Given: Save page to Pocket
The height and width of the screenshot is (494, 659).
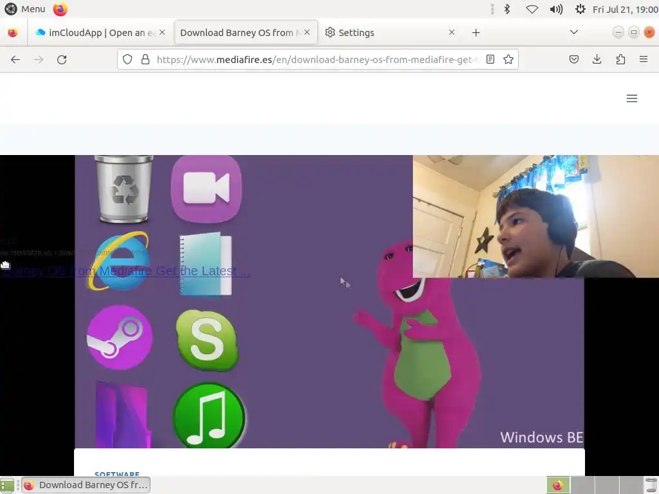Looking at the screenshot, I should [x=573, y=60].
